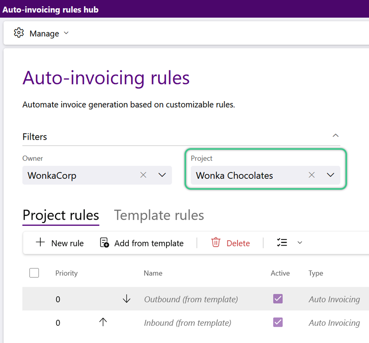Click the WonkaCorp owner field
Viewport: 369px width, 343px height.
pos(97,175)
